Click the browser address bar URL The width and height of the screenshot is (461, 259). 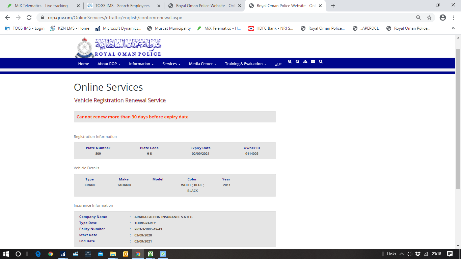[115, 18]
